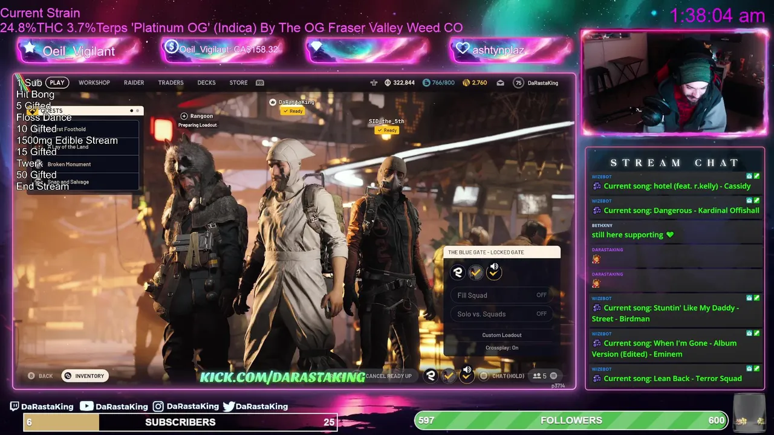Click the speaker-ready avatar in gate panel
Viewport: 774px width, 435px height.
click(x=494, y=272)
